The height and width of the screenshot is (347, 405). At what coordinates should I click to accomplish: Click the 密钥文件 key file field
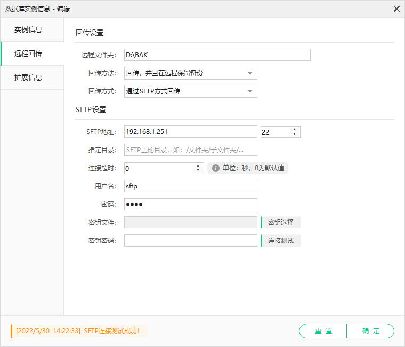(191, 222)
